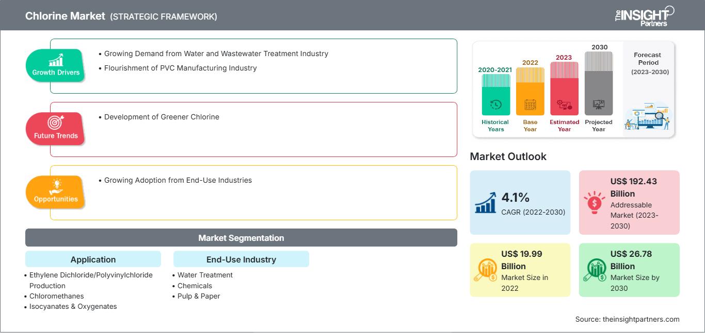This screenshot has width=705, height=333.
Task: Select the Application segmentation header
Action: [x=93, y=259]
